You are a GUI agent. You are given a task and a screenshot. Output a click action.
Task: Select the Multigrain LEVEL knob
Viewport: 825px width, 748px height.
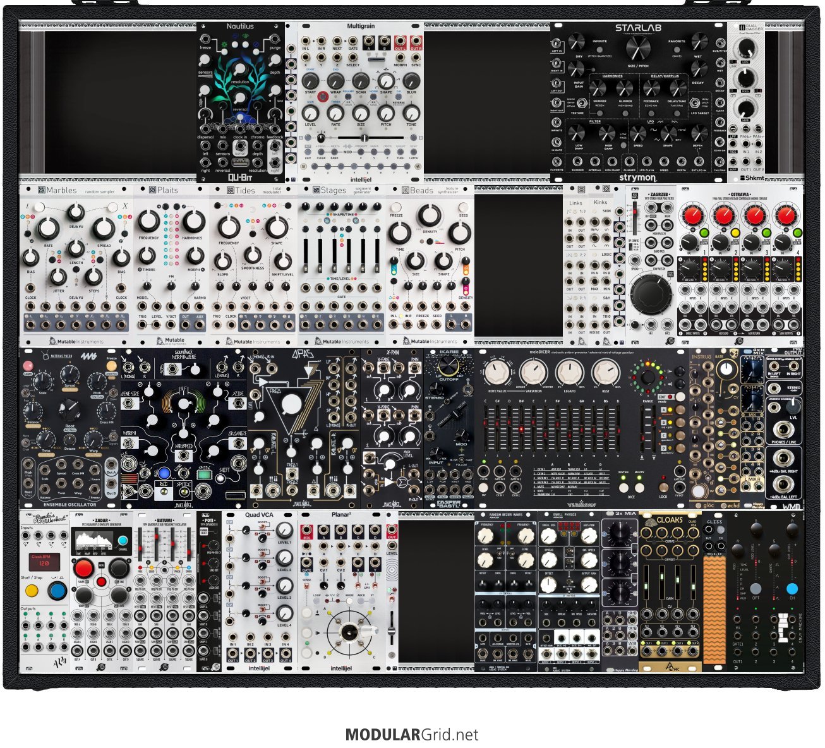pos(310,113)
